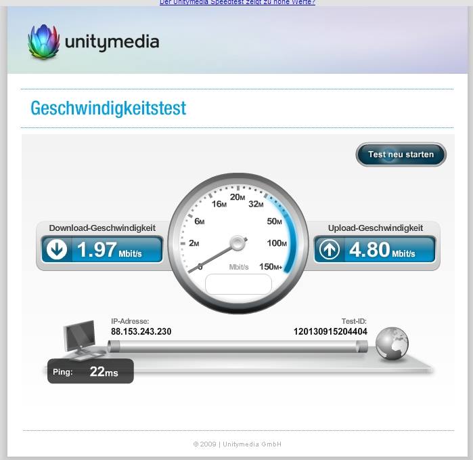Click the 4.80 Mbit/s upload value
This screenshot has height=460, width=473.
point(382,250)
